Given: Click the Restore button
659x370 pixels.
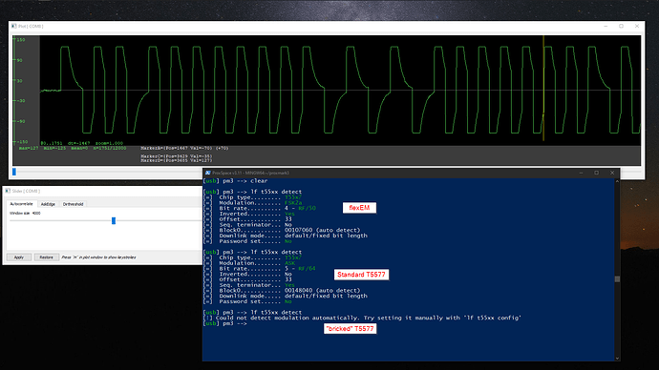Looking at the screenshot, I should tap(46, 257).
